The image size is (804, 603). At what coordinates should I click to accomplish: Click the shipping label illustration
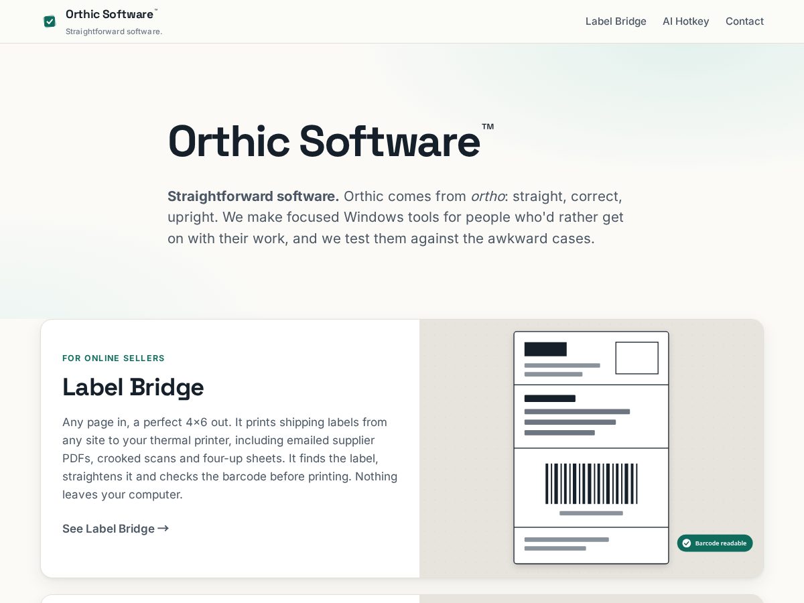[x=591, y=448]
